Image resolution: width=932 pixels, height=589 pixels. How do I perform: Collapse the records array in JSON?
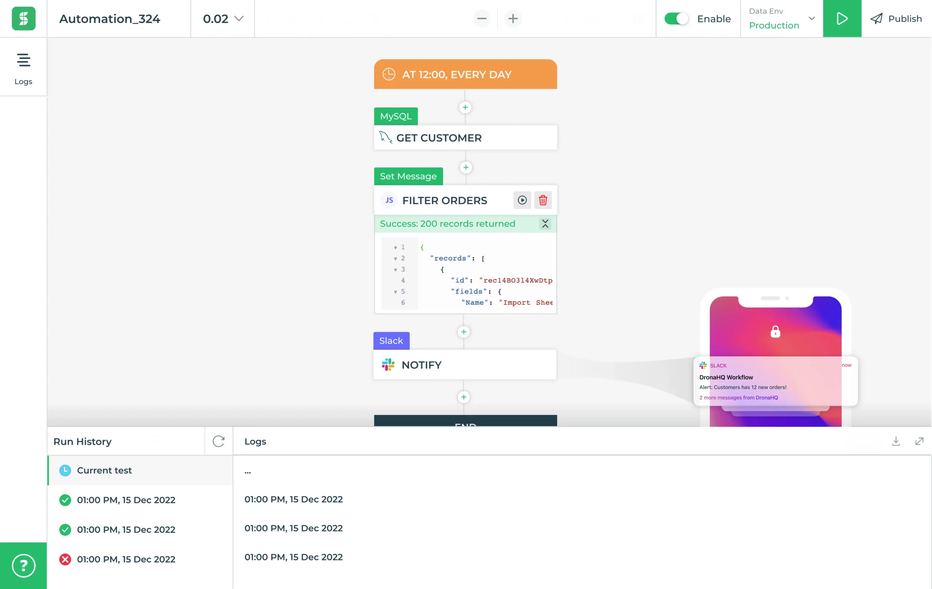tap(396, 258)
